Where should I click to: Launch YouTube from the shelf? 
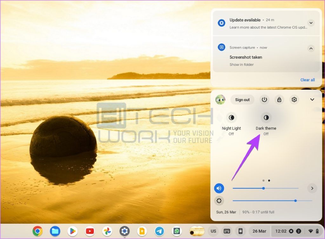[90, 231]
